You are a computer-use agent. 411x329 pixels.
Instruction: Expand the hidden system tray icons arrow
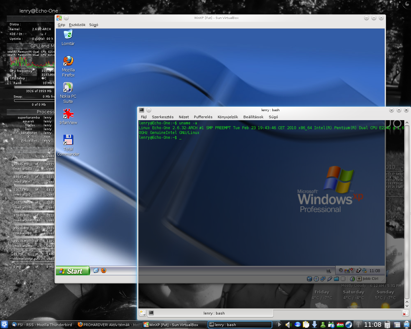pos(279,325)
